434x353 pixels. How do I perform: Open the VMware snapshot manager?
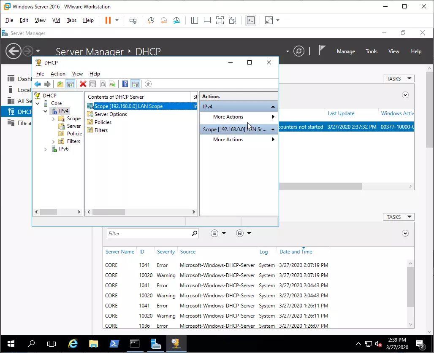[176, 20]
